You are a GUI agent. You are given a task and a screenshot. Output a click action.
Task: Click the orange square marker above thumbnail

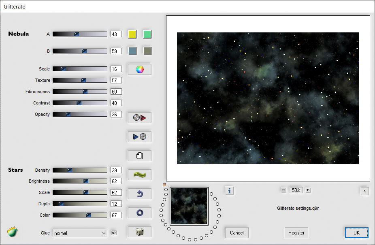click(164, 185)
